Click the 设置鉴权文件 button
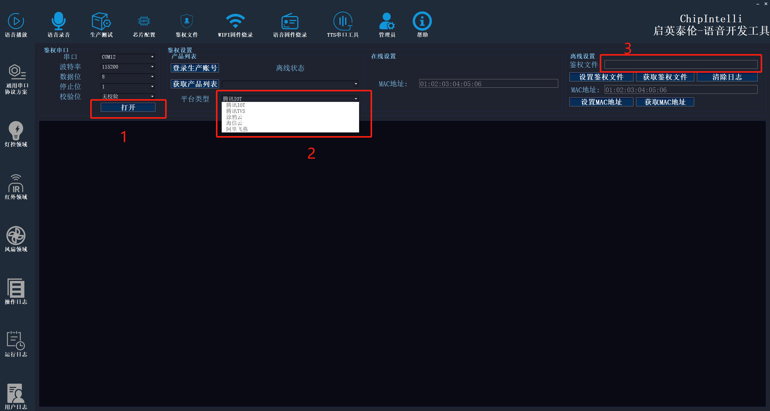This screenshot has height=411, width=770. 601,77
